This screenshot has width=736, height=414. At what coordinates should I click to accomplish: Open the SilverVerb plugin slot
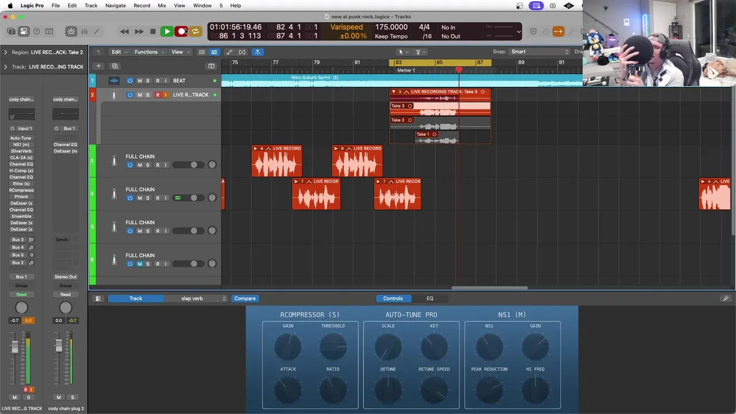click(x=21, y=151)
